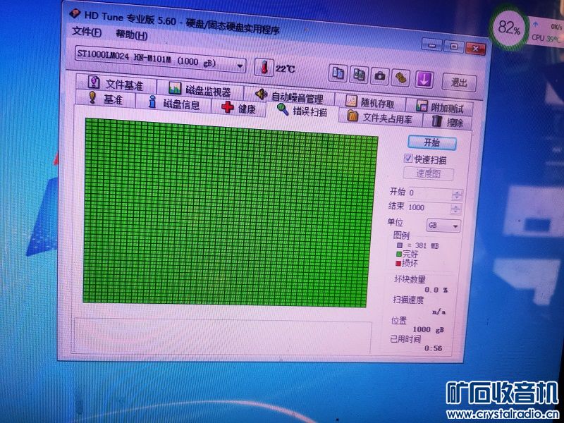Click the 退出 exit button
This screenshot has height=423, width=564.
pos(459,82)
